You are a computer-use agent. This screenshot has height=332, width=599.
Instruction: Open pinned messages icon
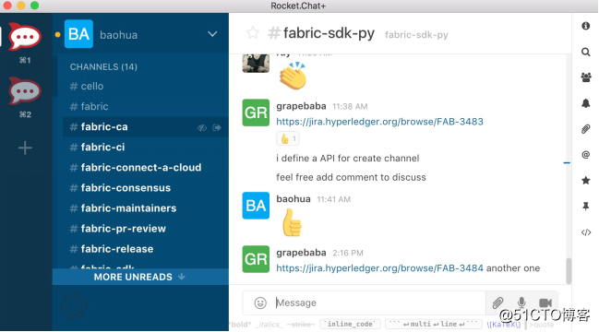tap(586, 207)
